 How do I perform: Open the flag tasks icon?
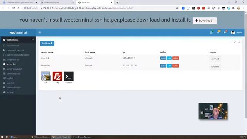coord(225,32)
